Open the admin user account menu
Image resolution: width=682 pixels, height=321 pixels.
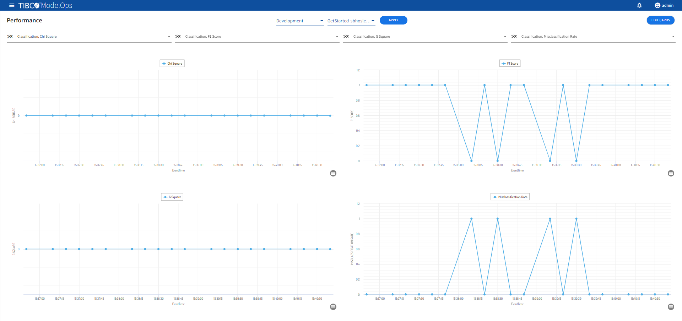tap(664, 5)
